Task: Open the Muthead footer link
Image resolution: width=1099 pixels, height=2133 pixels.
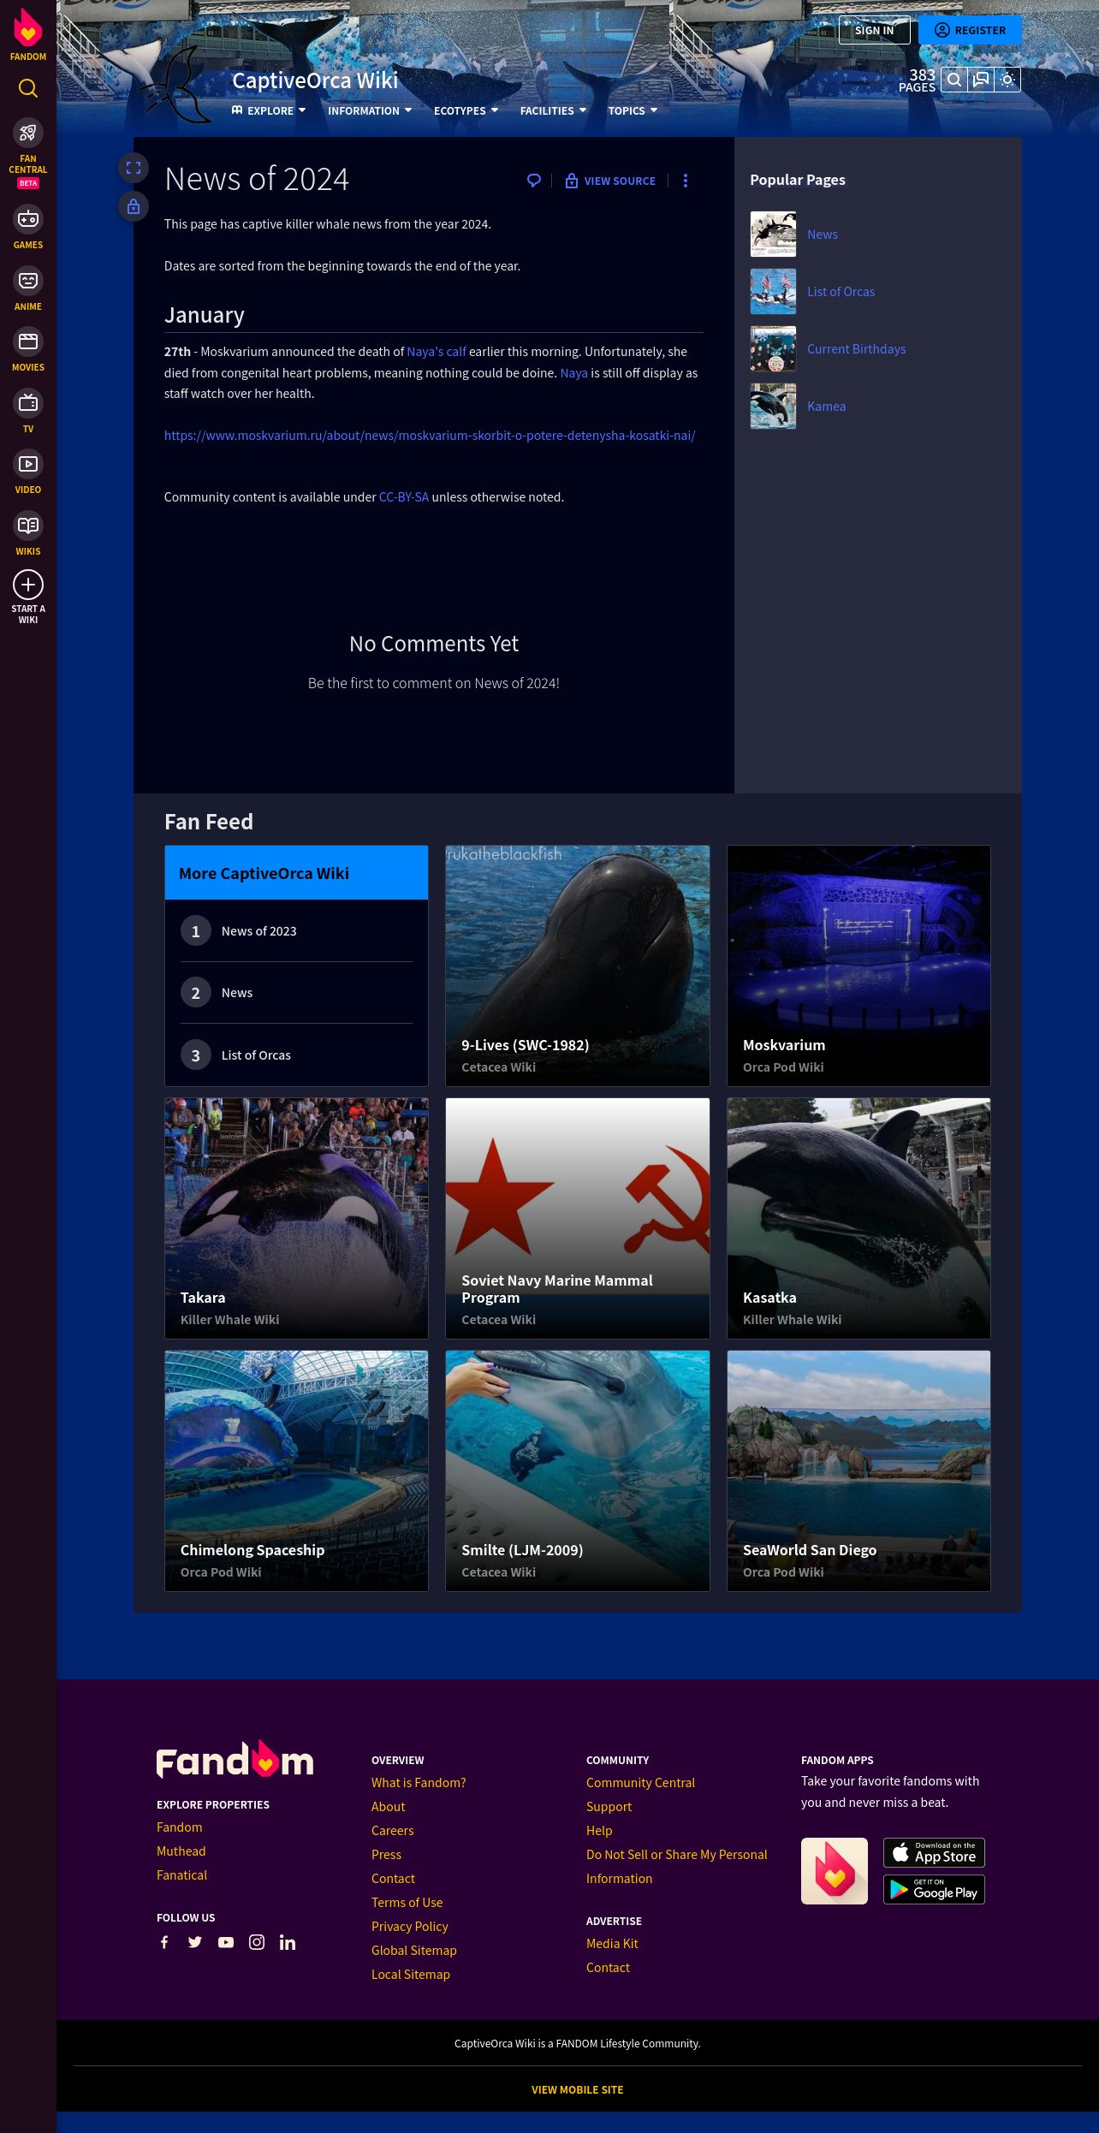Action: [181, 1851]
